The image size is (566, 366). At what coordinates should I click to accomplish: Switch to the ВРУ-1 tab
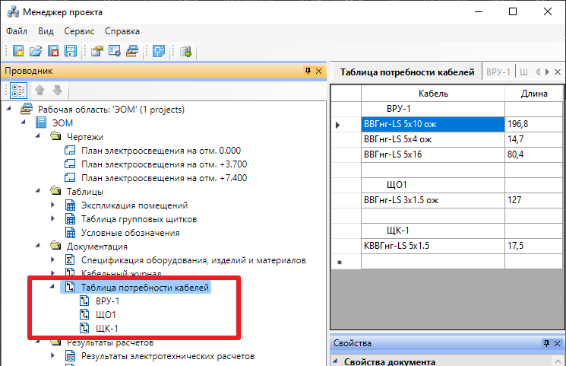point(498,72)
